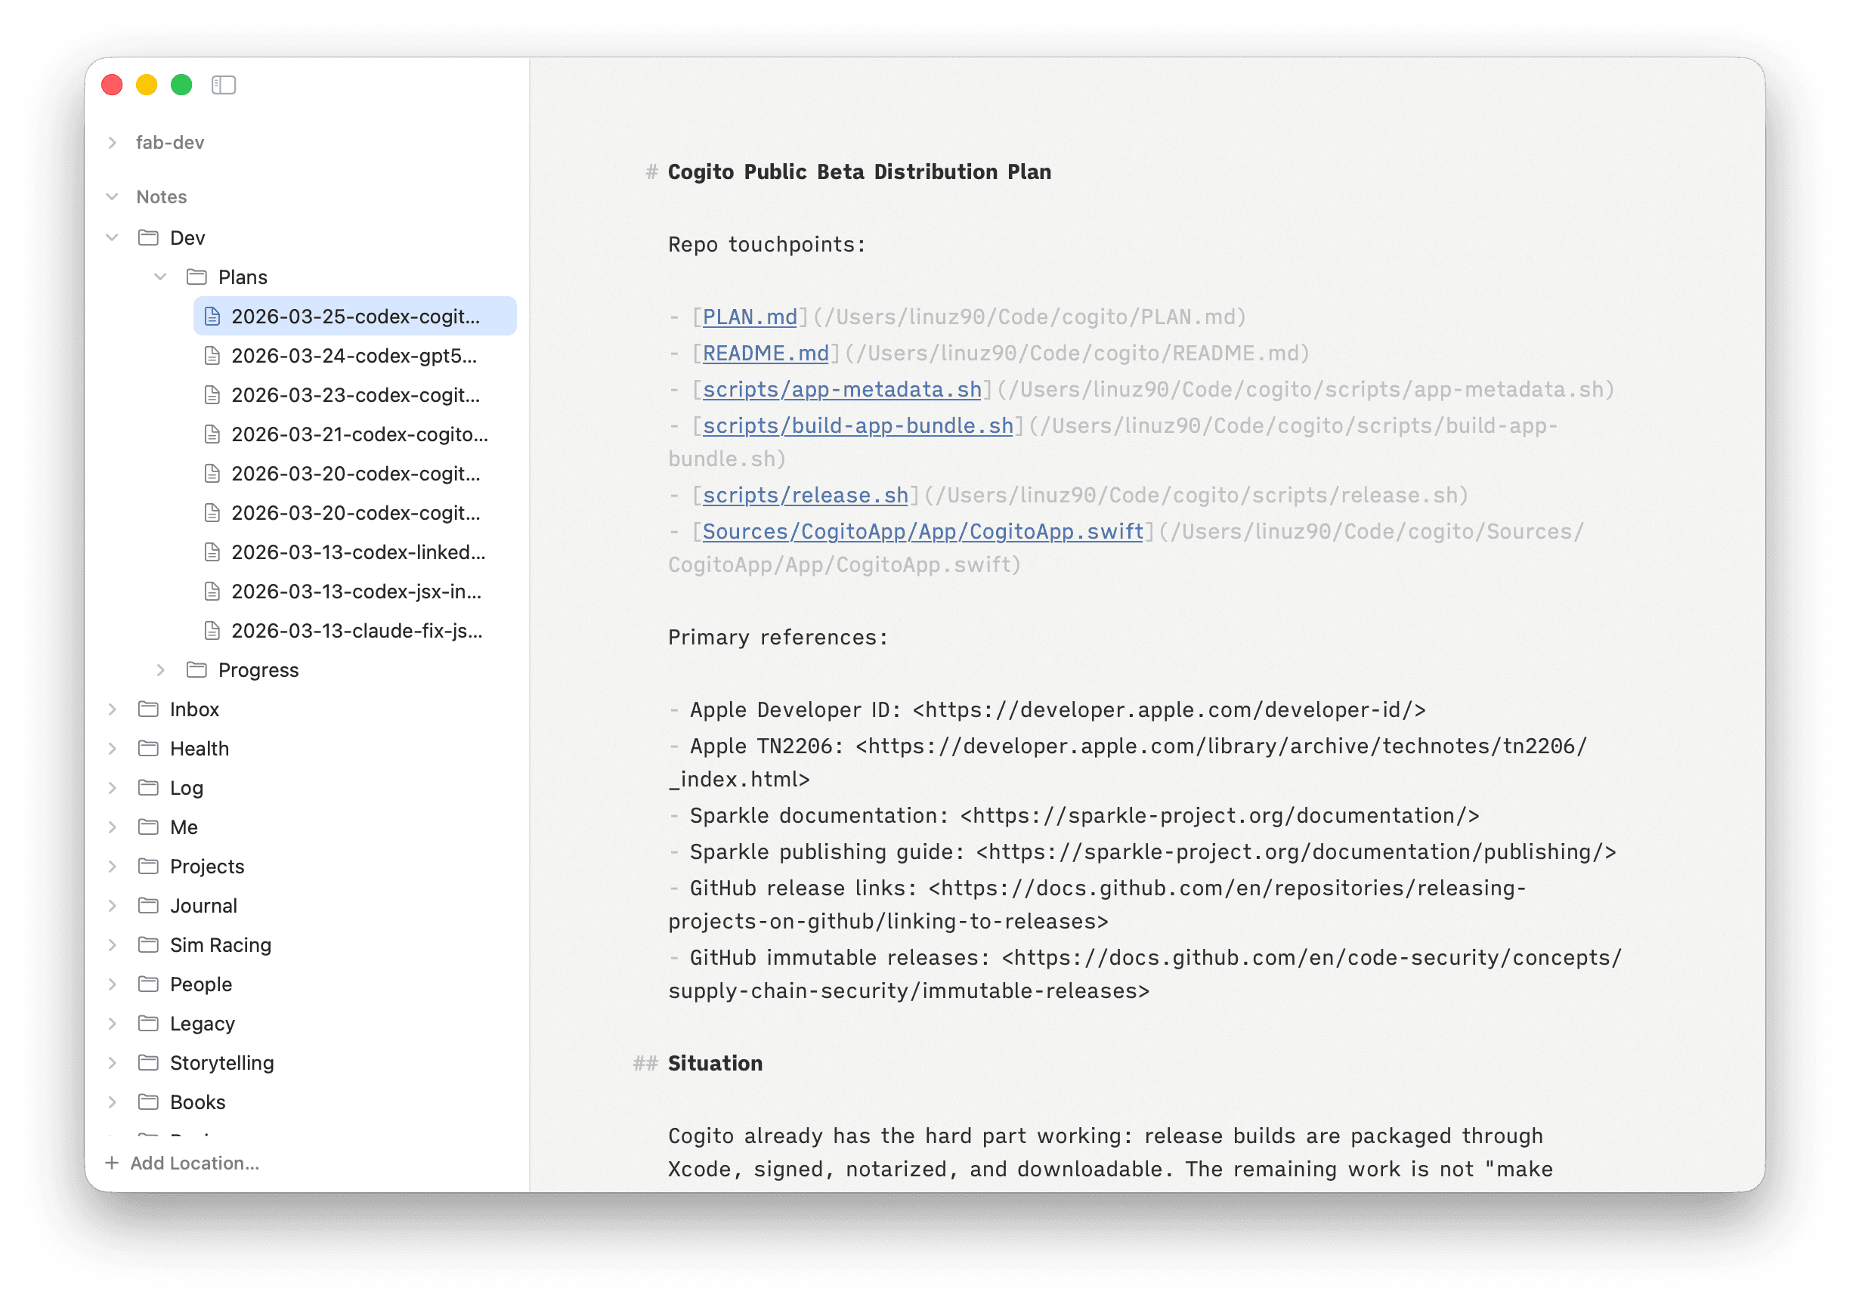This screenshot has height=1304, width=1850.
Task: Toggle the sidebar visibility icon
Action: (223, 85)
